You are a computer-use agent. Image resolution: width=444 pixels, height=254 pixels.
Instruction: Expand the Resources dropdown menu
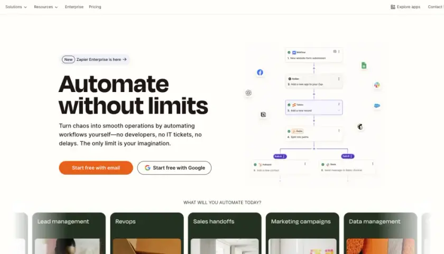[46, 7]
